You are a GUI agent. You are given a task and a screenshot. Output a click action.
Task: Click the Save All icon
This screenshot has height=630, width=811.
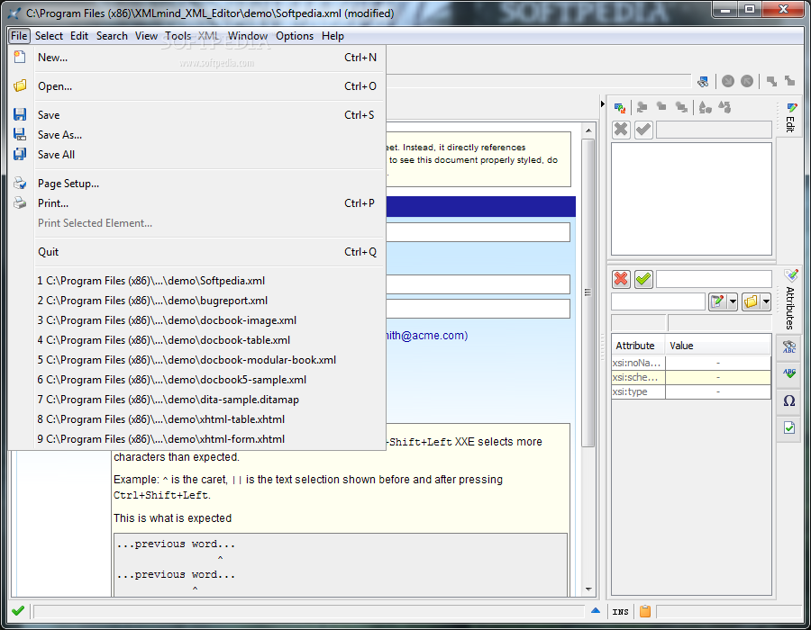(20, 154)
